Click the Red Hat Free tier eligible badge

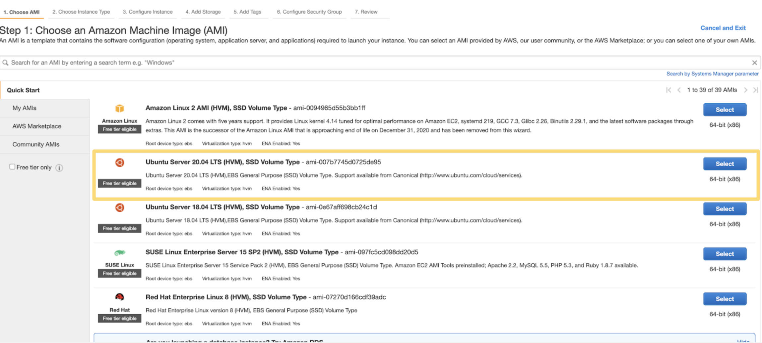[x=119, y=318]
